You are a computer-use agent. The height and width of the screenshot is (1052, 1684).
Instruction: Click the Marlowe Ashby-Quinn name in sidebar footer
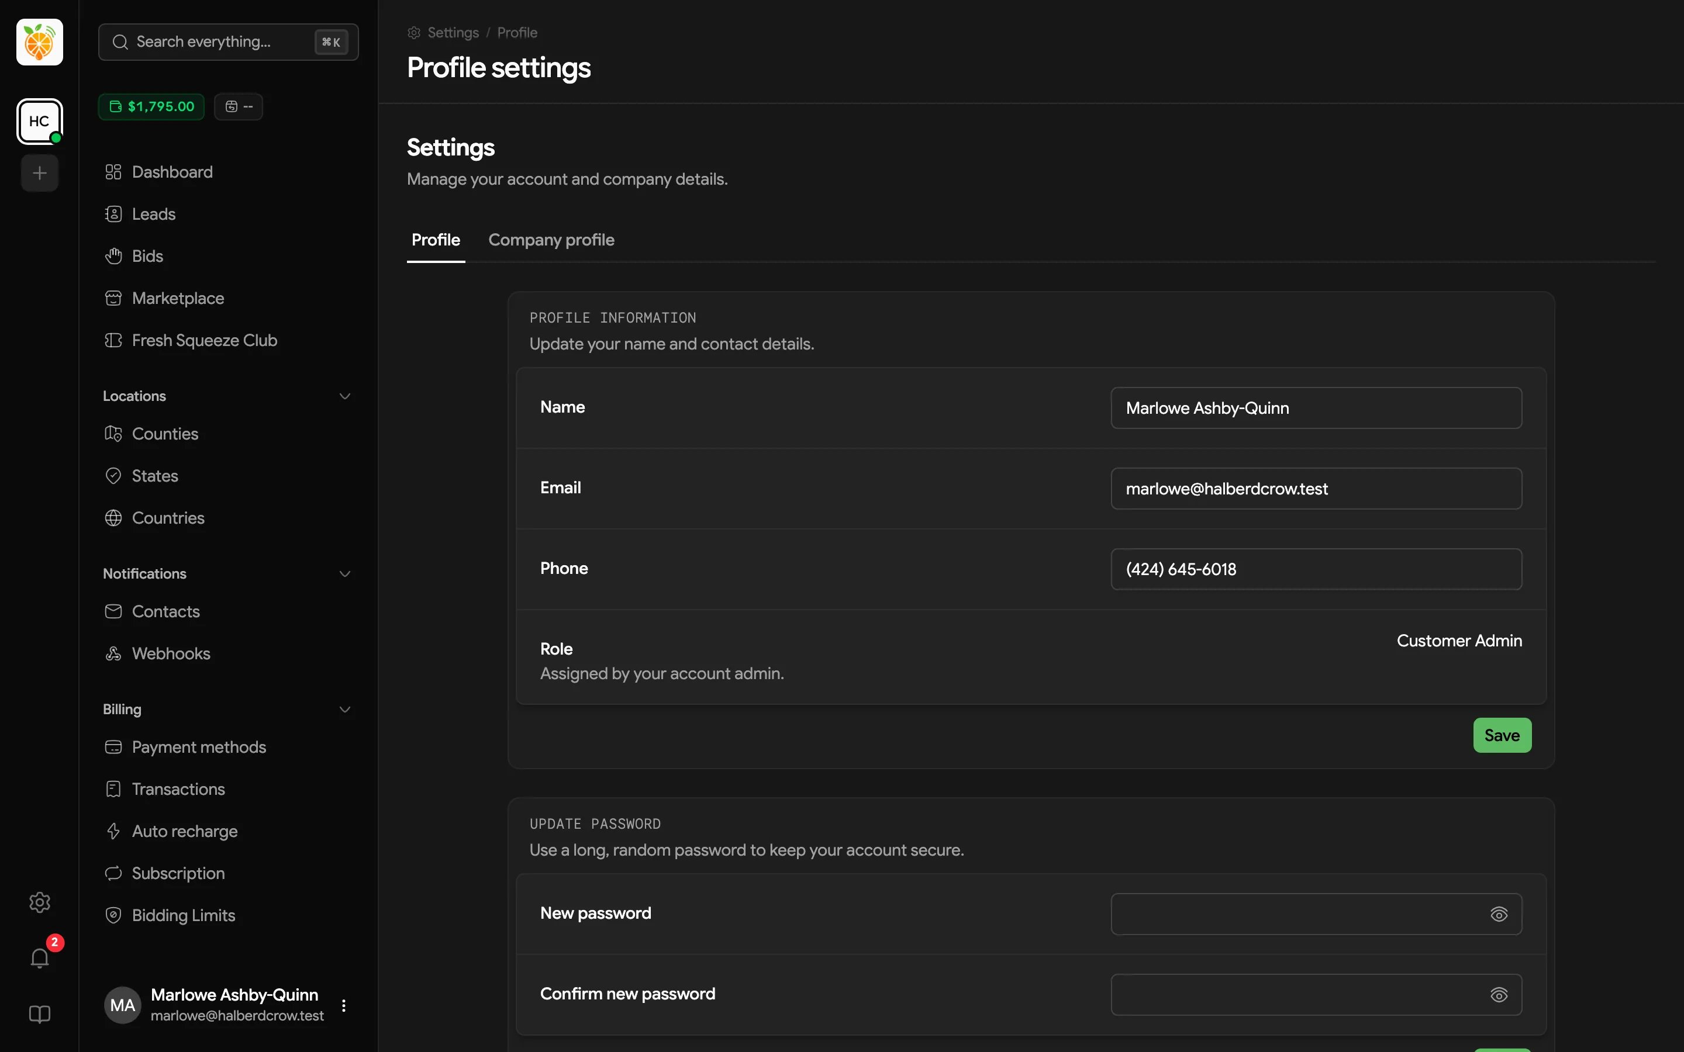[234, 995]
